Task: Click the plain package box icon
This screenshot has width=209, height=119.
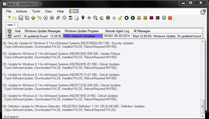Action: 139,18
